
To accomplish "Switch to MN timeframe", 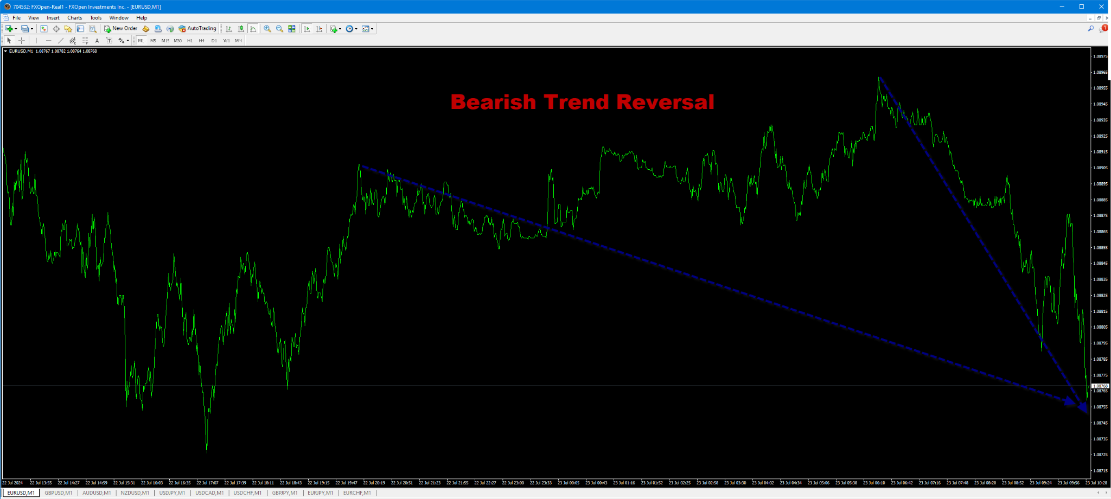I will [x=238, y=41].
